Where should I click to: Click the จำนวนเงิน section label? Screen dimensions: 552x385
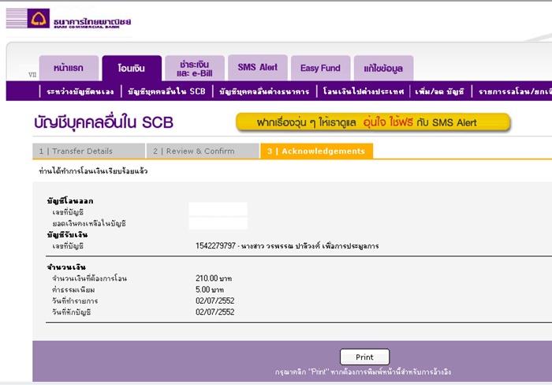tap(66, 267)
